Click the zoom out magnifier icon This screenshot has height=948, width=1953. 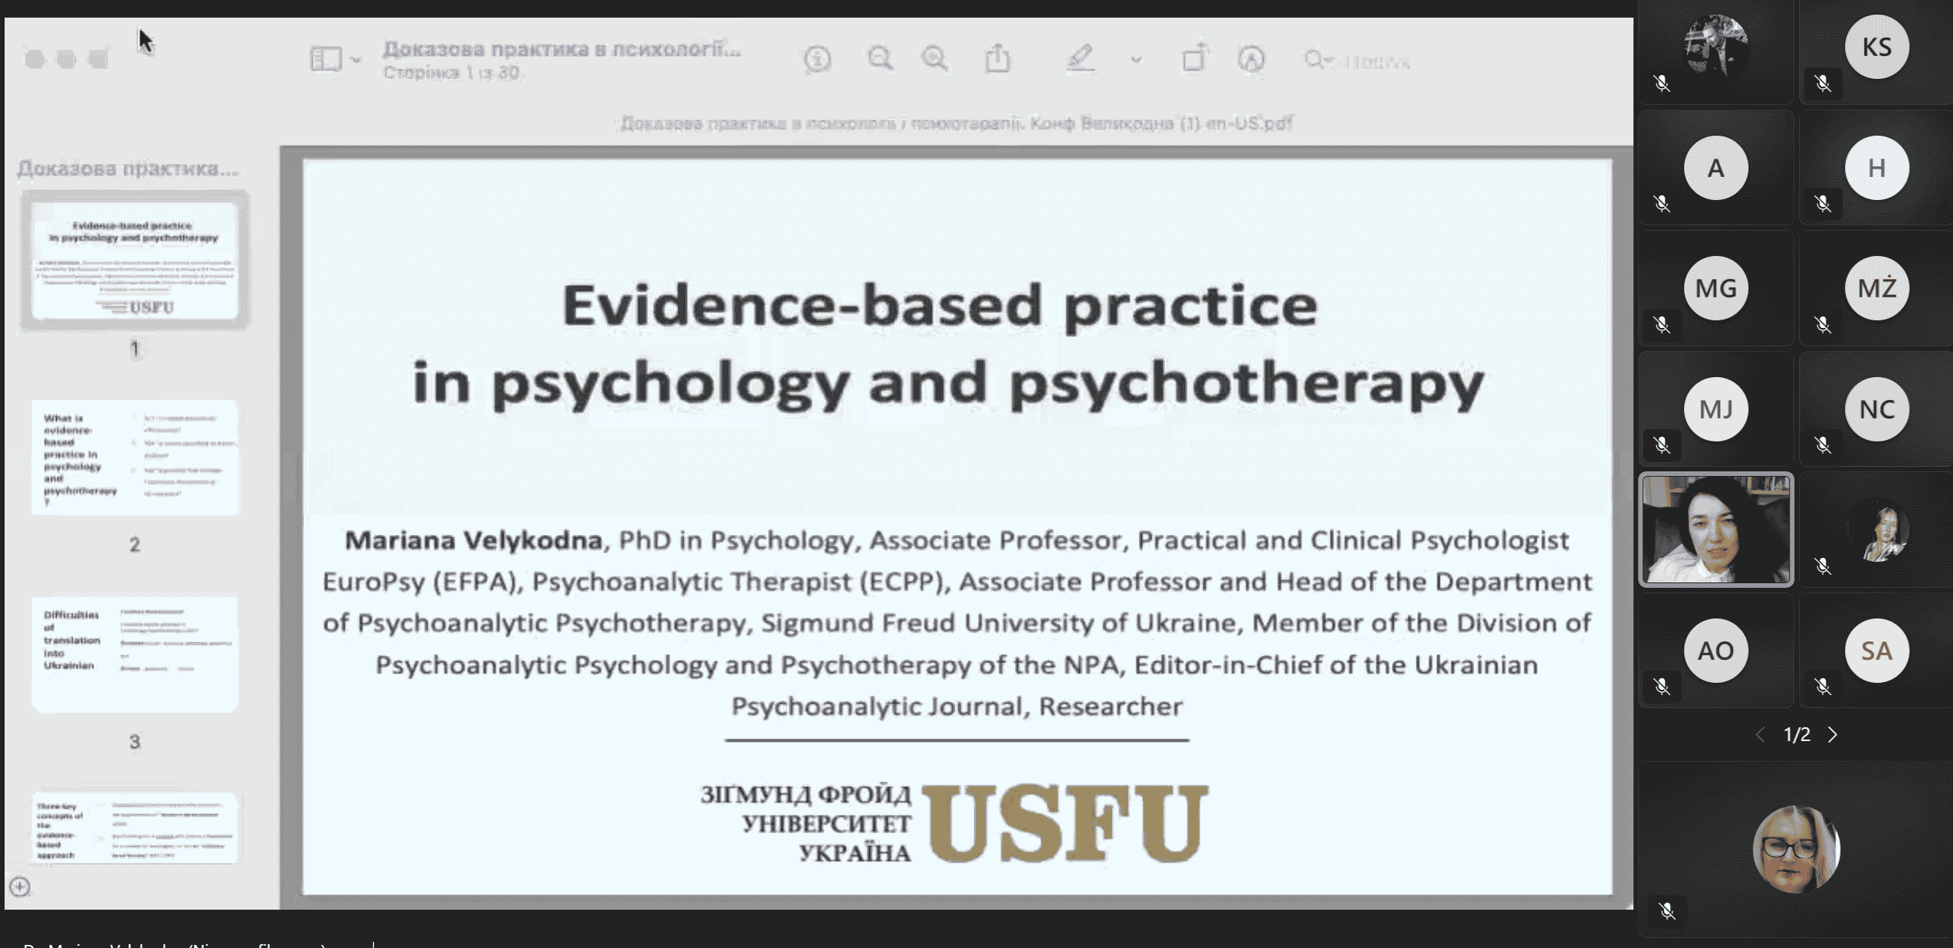click(880, 59)
